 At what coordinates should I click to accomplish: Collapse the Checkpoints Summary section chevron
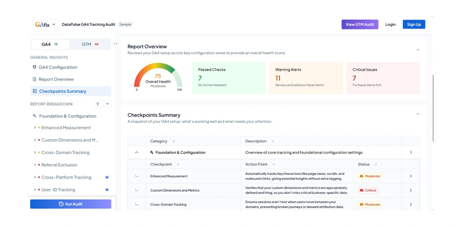[418, 114]
